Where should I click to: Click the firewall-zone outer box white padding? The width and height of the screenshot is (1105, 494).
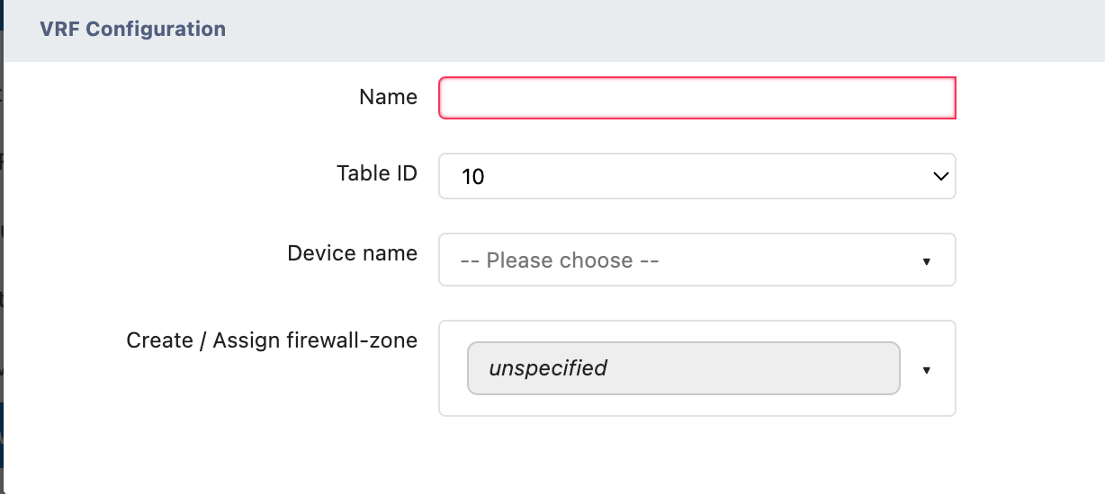(x=696, y=404)
